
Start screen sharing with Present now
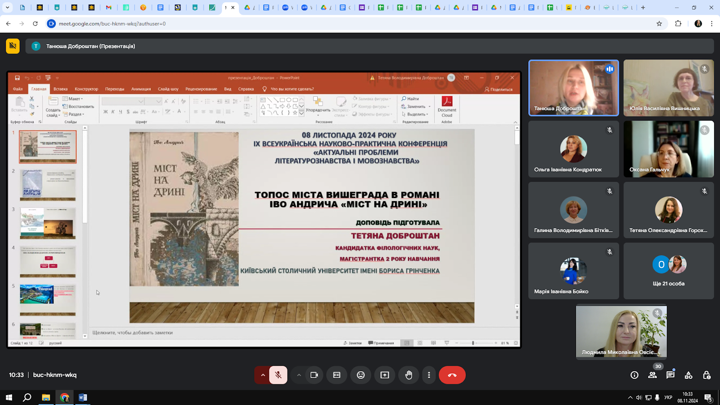(385, 375)
